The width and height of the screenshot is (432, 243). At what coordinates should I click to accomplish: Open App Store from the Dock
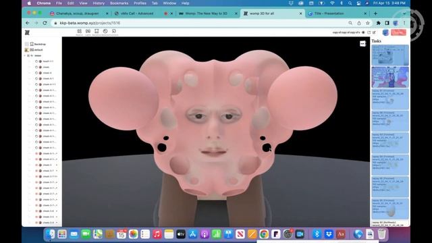click(x=192, y=234)
